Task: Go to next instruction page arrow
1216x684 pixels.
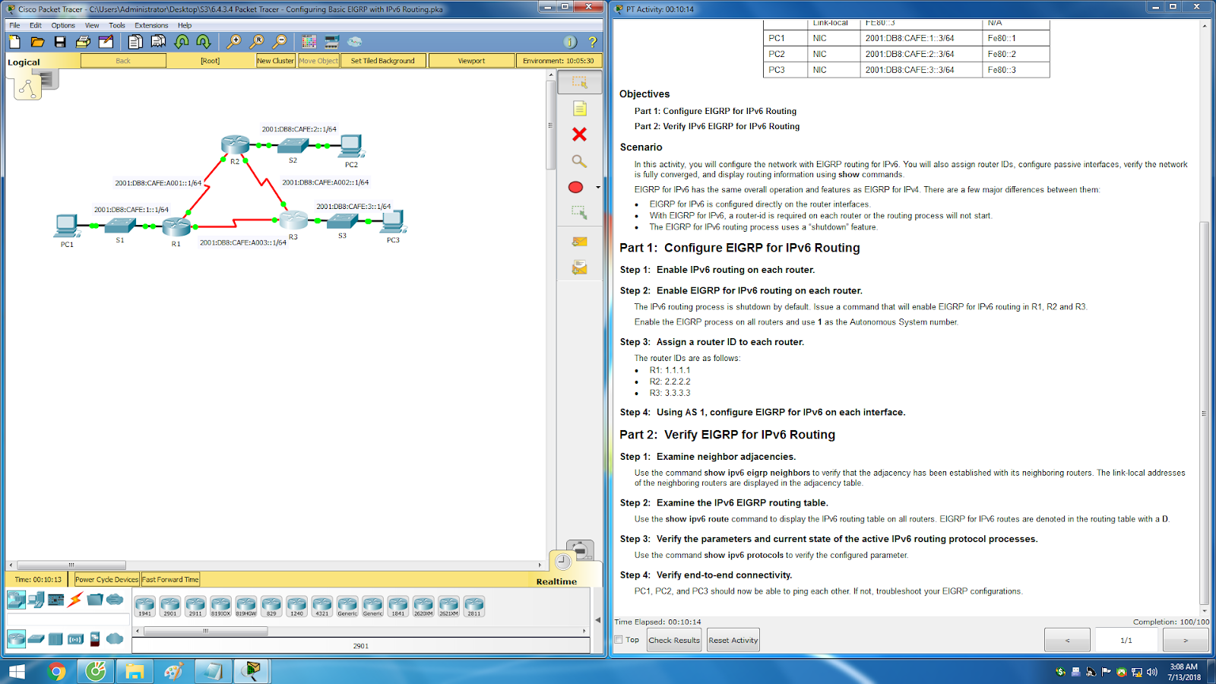Action: (x=1186, y=640)
